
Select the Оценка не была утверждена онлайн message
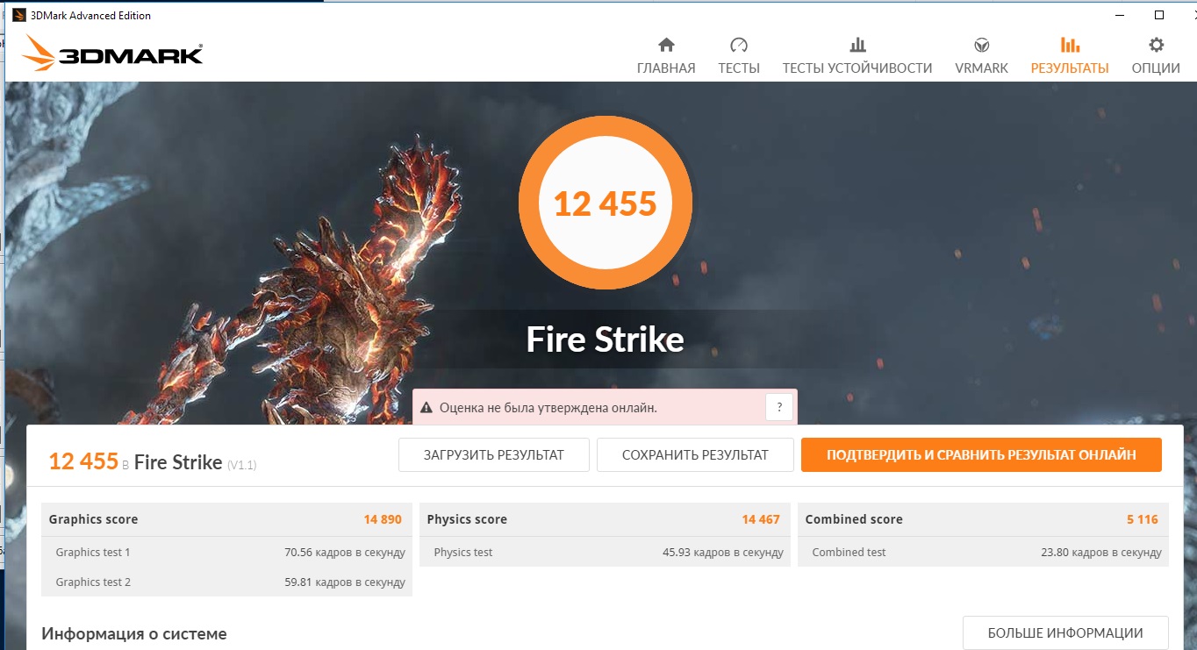(x=548, y=408)
